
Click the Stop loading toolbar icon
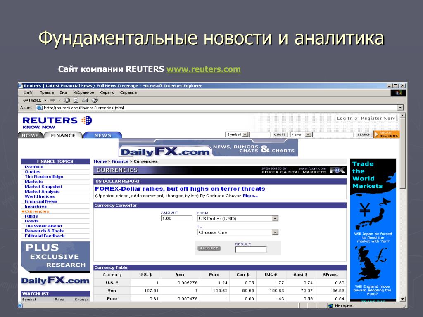point(67,100)
